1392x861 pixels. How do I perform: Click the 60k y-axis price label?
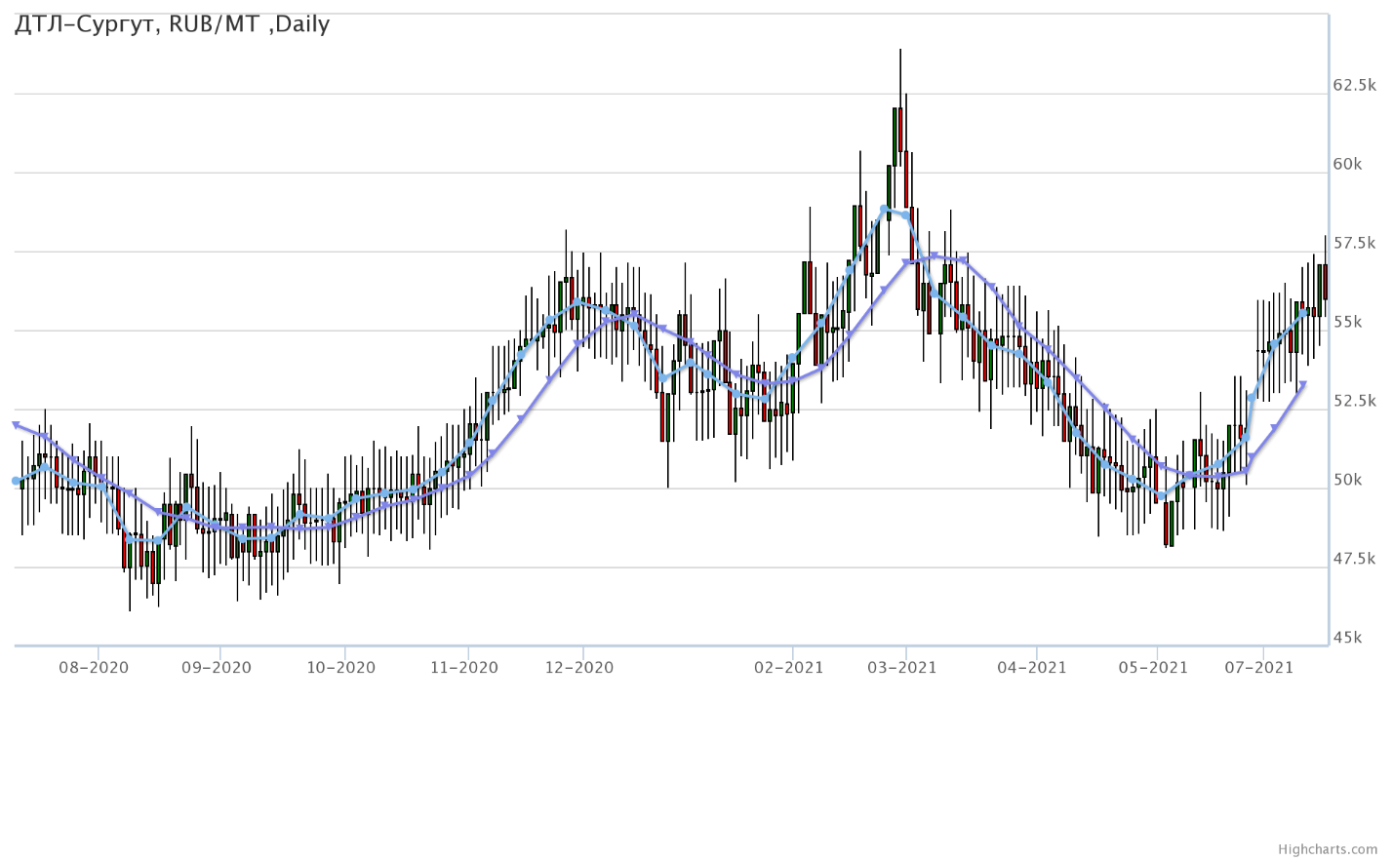point(1347,164)
